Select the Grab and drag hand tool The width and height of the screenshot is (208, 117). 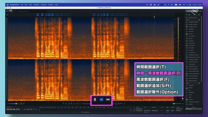click(78, 104)
